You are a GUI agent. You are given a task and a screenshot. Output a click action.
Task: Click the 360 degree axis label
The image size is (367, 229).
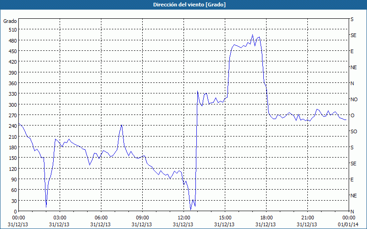pos(13,83)
